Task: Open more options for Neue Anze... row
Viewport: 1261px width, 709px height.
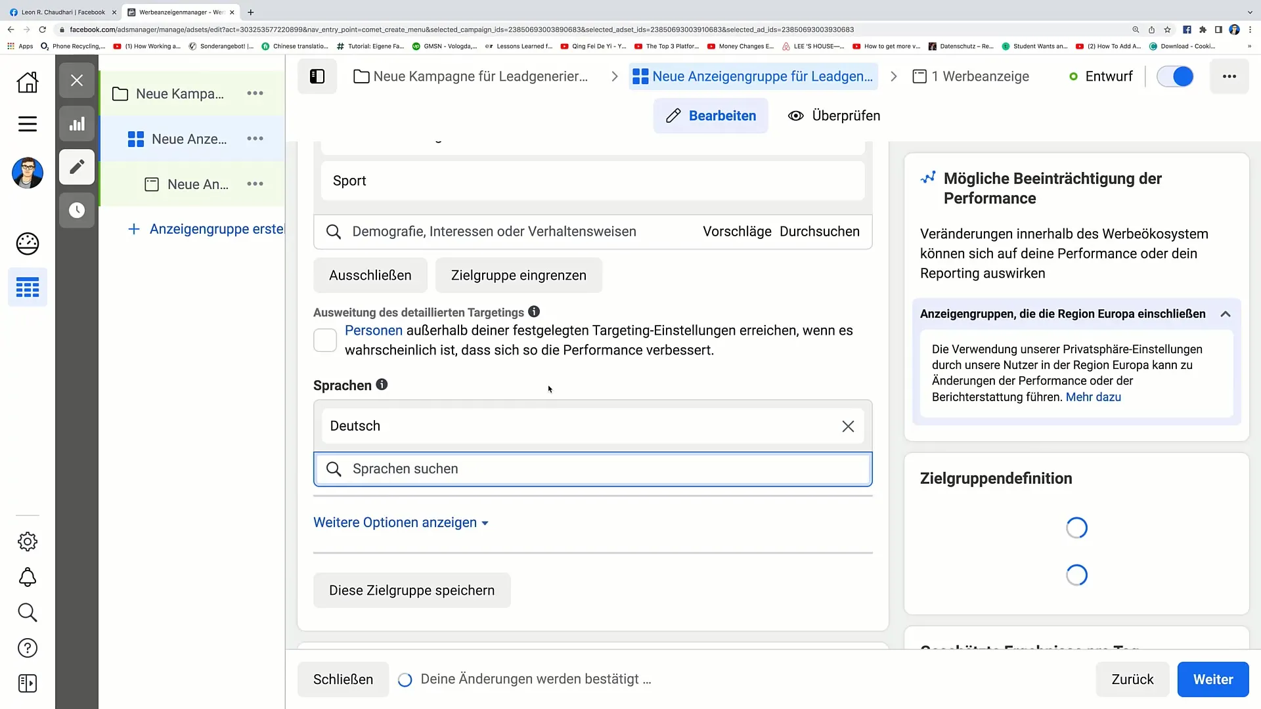Action: pyautogui.click(x=255, y=139)
